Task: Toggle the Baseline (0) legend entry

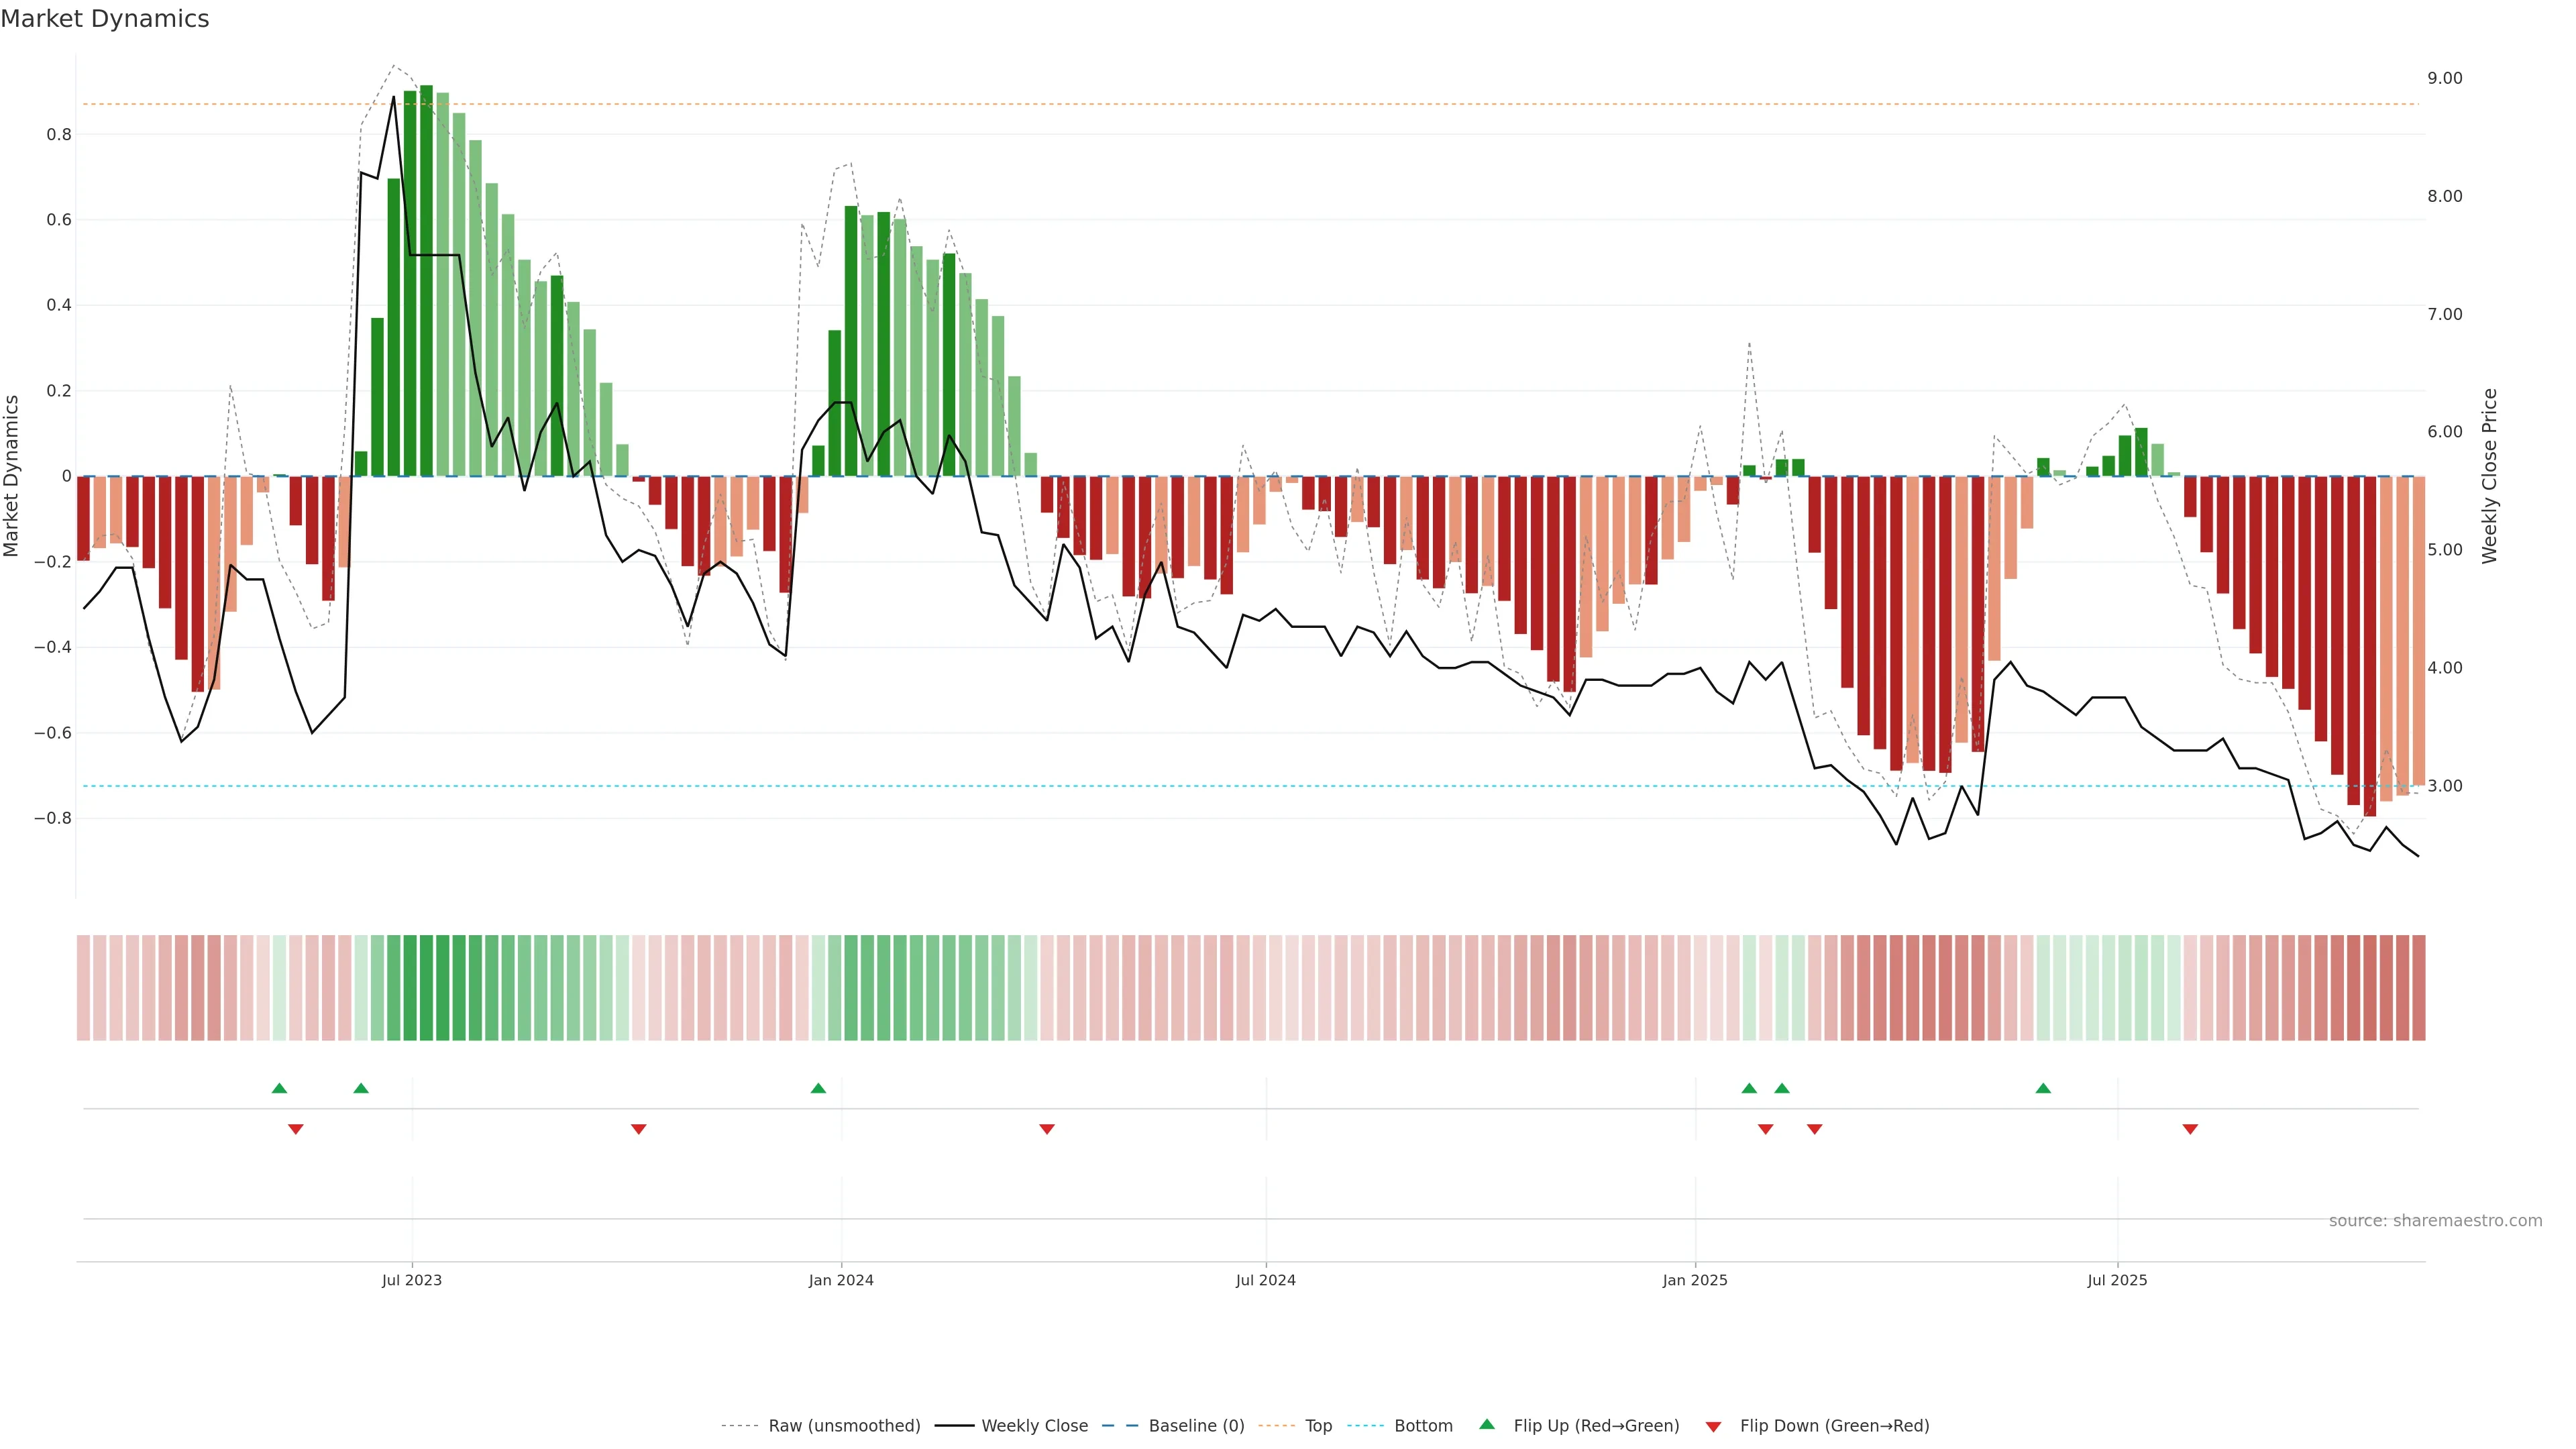Action: 1196,1426
